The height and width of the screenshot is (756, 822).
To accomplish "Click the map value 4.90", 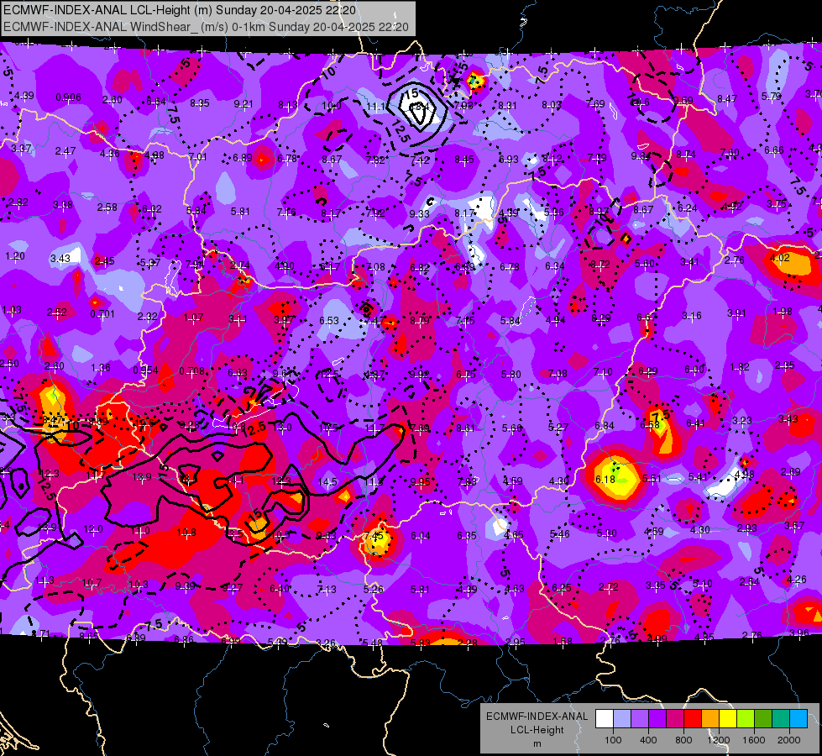I will click(x=284, y=266).
